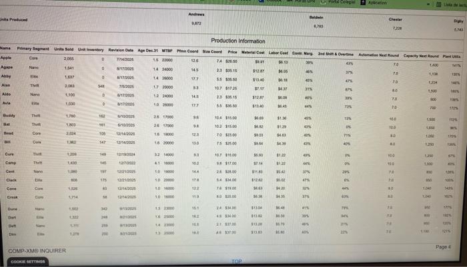Click the Labor Cost column header
Viewport: 467px width, 267px height.
(x=278, y=53)
